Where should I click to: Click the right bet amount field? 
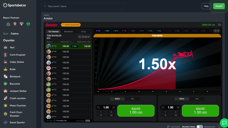pos(170,108)
